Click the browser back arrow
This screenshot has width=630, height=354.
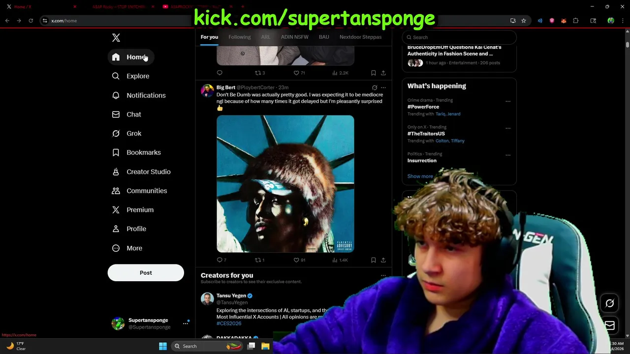[7, 21]
